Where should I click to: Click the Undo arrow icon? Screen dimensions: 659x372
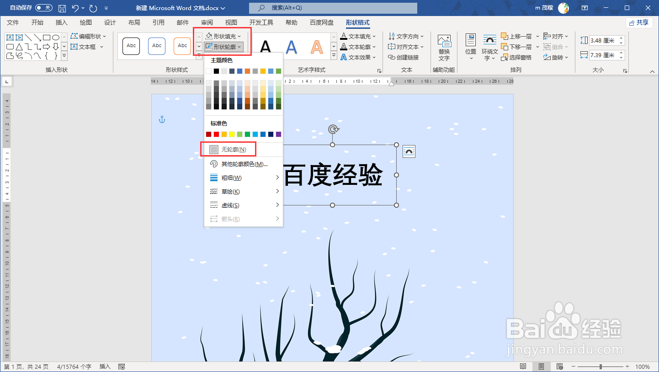76,8
